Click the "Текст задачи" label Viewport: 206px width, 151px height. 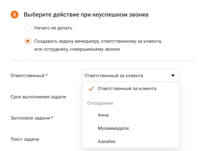(x=25, y=139)
